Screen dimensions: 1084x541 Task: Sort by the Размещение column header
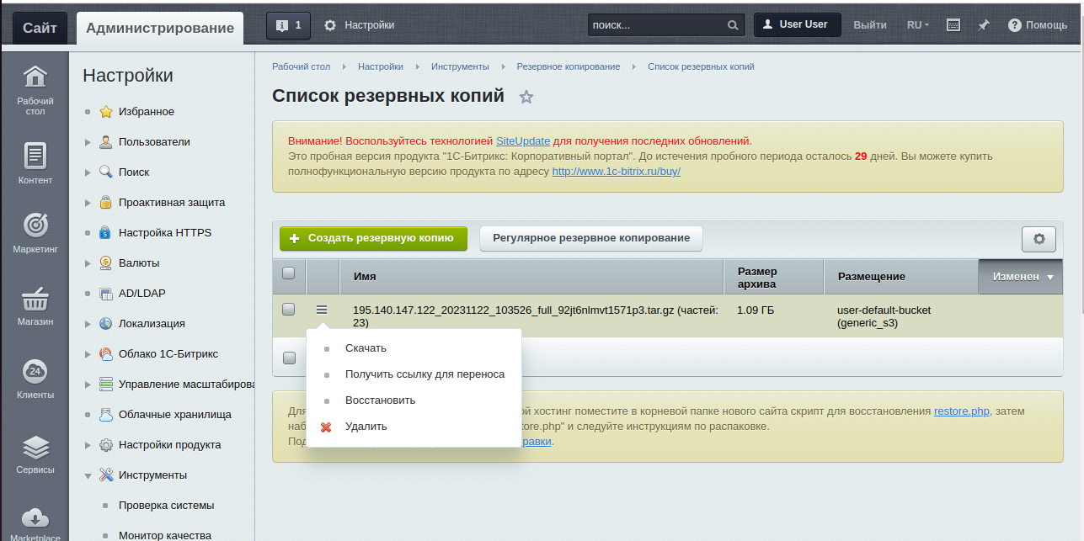(x=900, y=276)
